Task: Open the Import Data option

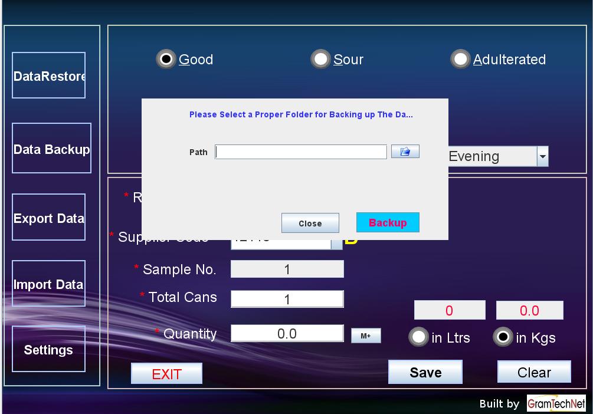Action: (x=49, y=284)
